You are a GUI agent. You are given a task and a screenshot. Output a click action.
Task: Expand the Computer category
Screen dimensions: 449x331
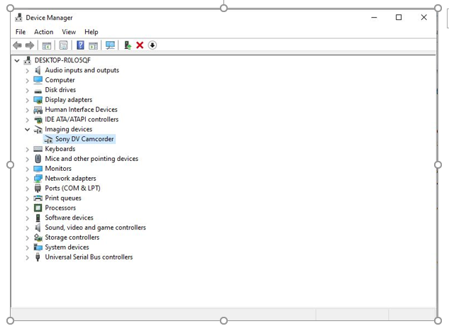click(x=27, y=81)
